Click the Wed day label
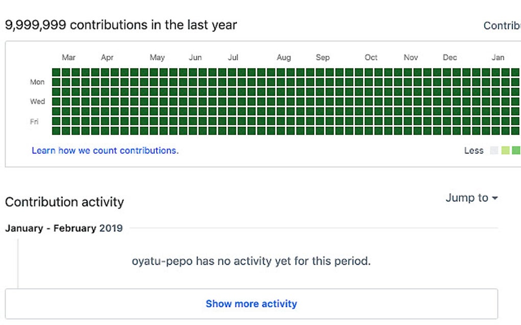Image resolution: width=521 pixels, height=325 pixels. [37, 101]
